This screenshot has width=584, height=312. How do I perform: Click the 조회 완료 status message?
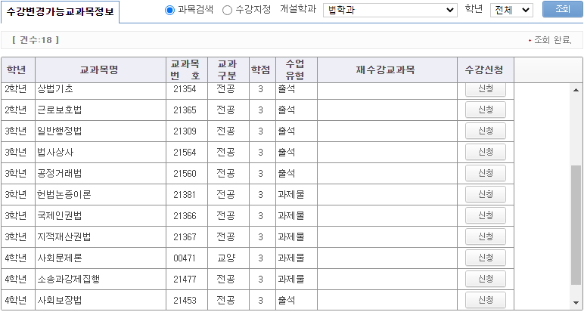coord(552,40)
